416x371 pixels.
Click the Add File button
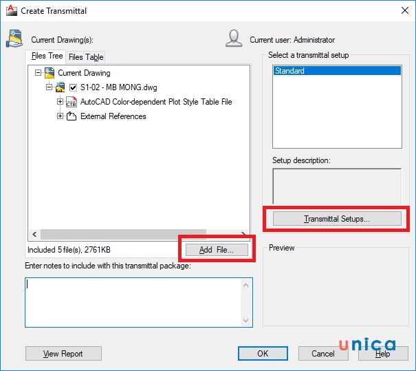[x=217, y=250]
